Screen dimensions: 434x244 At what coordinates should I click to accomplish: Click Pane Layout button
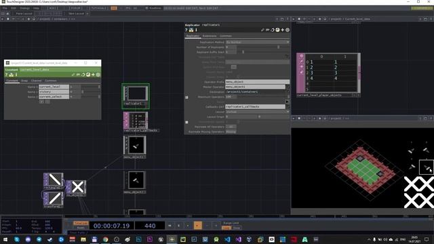[24, 14]
